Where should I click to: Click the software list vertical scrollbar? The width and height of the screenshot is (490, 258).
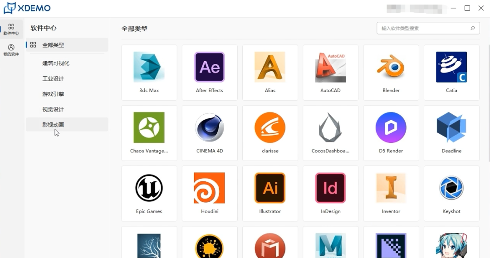(x=489, y=103)
